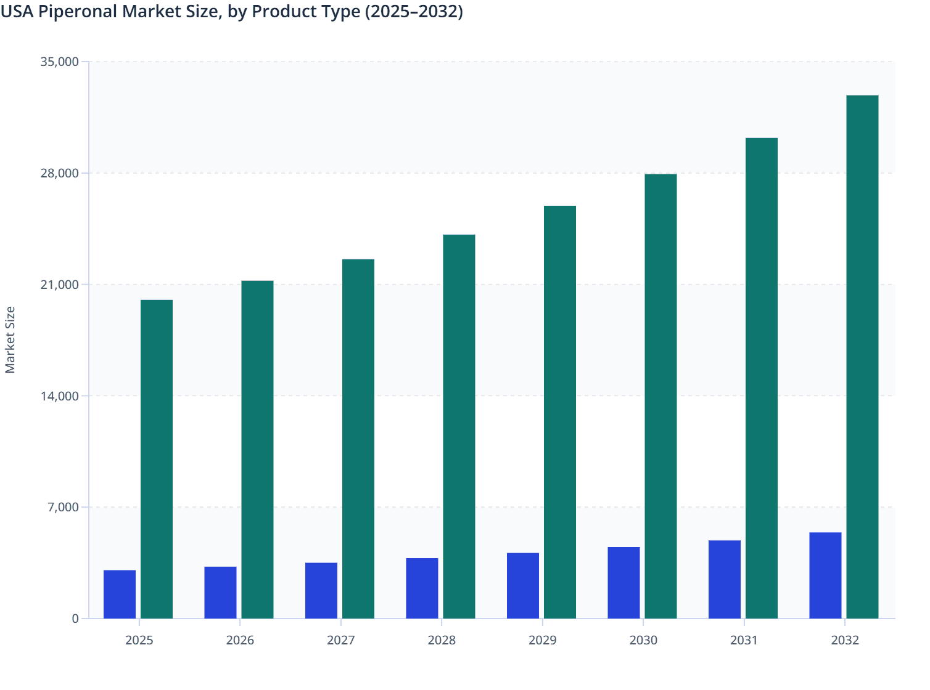Click the 0 value on y-axis
930x690 pixels.
[76, 617]
